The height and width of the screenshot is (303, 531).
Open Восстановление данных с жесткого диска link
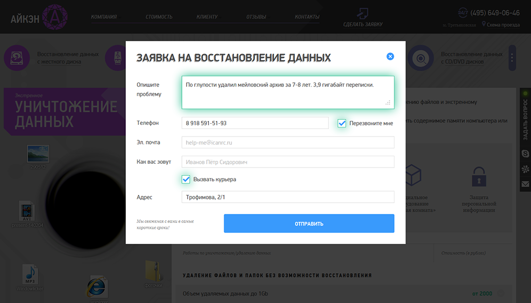[x=68, y=58]
